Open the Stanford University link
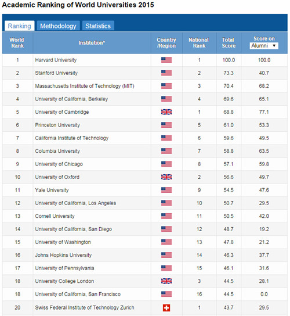Image resolution: width=290 pixels, height=316 pixels. tap(56, 73)
